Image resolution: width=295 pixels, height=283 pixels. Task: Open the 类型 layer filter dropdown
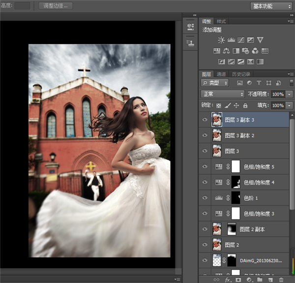(215, 83)
